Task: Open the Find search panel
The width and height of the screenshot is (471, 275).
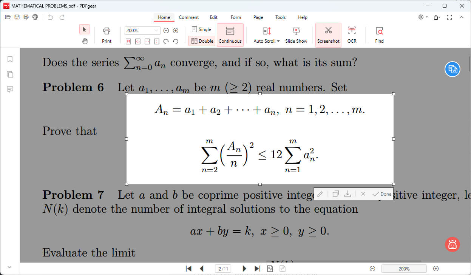Action: [x=379, y=34]
